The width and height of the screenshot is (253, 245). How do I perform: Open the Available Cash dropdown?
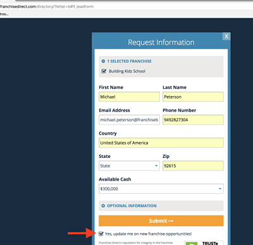[161, 189]
